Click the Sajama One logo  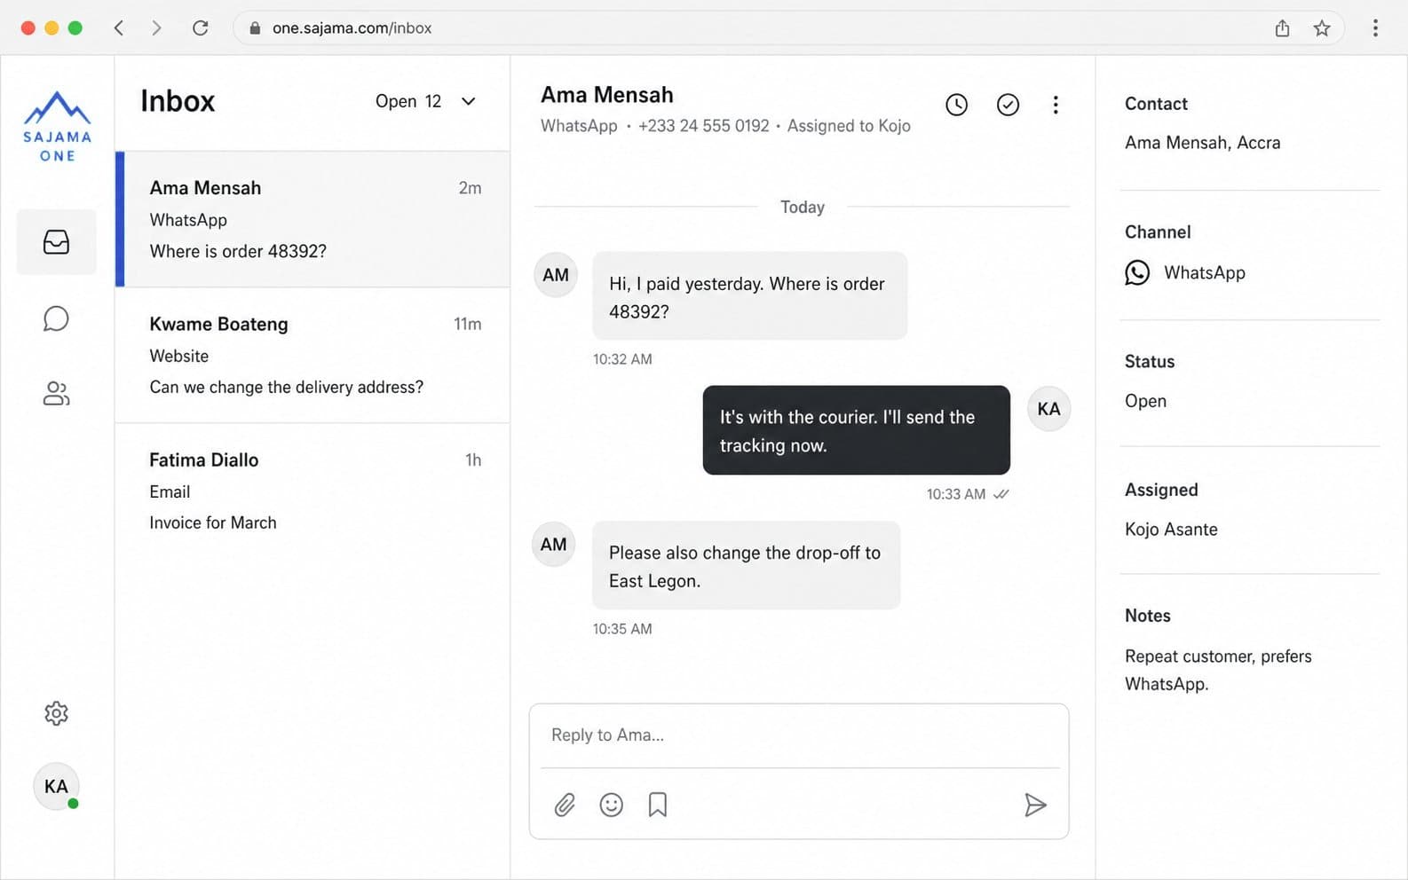(x=57, y=126)
